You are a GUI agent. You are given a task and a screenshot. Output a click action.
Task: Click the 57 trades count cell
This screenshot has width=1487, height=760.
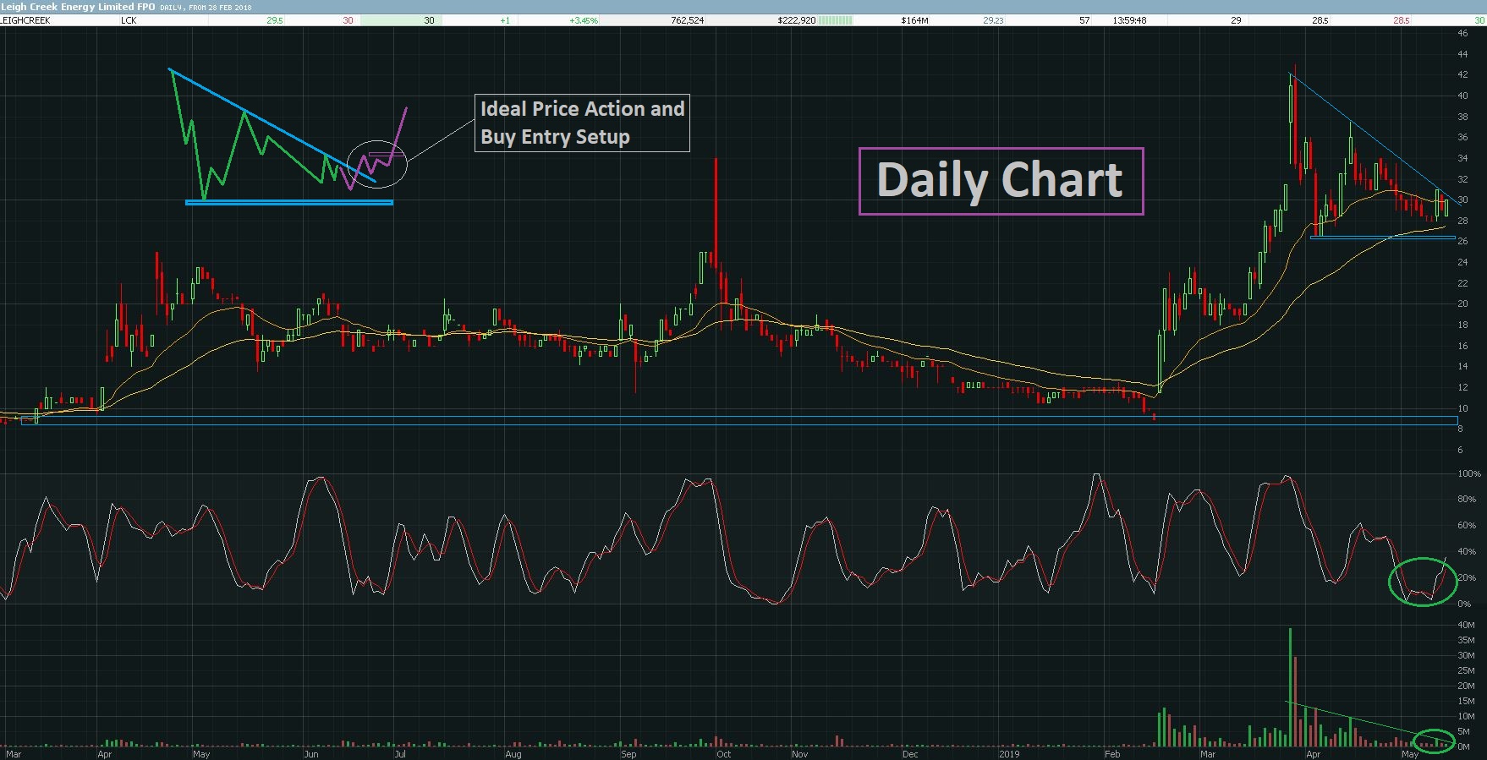pyautogui.click(x=1084, y=20)
